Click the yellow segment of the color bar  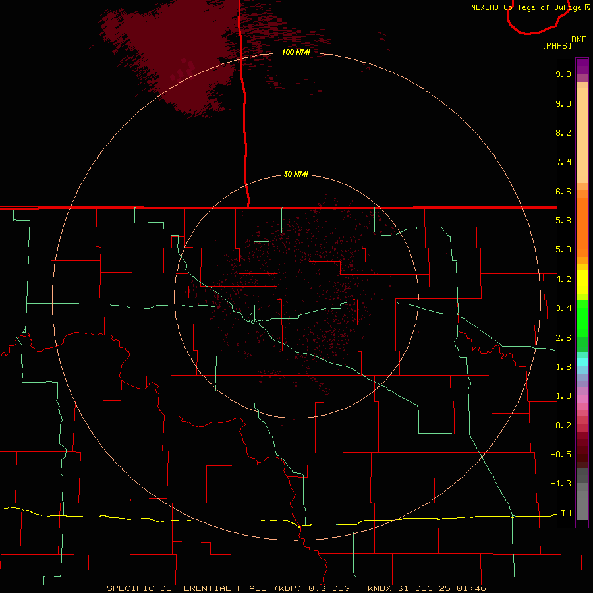[582, 282]
